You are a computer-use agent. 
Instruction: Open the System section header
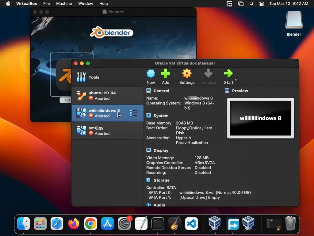[x=161, y=116]
